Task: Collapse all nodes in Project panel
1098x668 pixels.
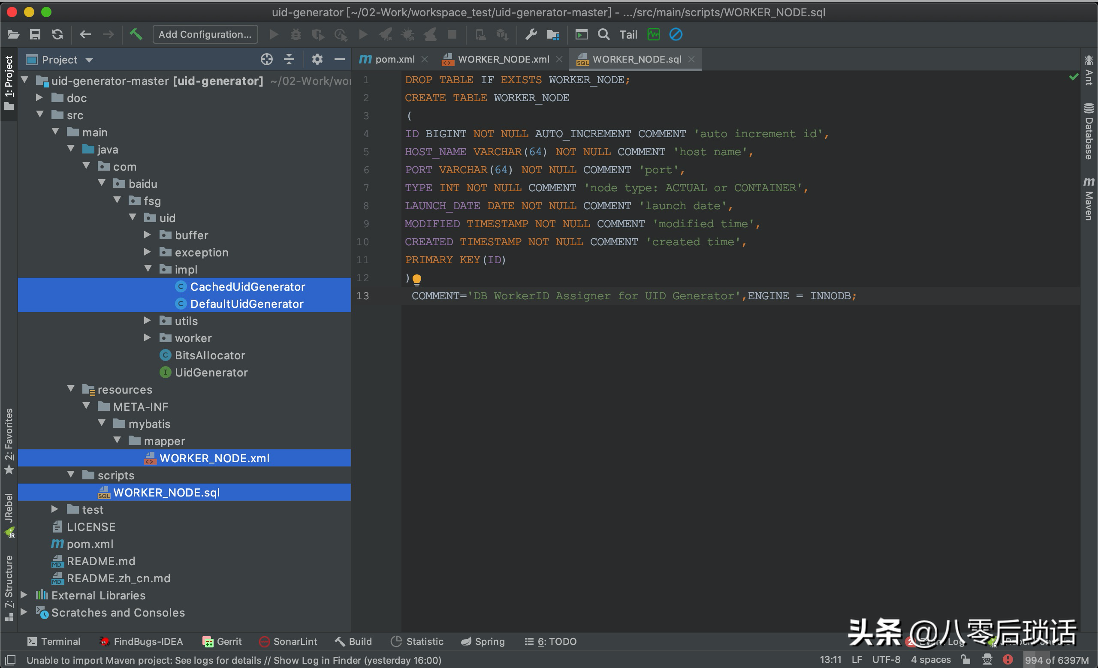Action: (x=289, y=59)
